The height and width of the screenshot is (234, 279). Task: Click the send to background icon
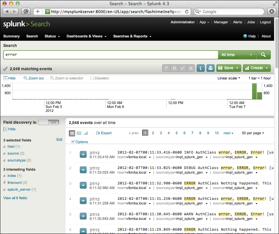tap(166, 68)
